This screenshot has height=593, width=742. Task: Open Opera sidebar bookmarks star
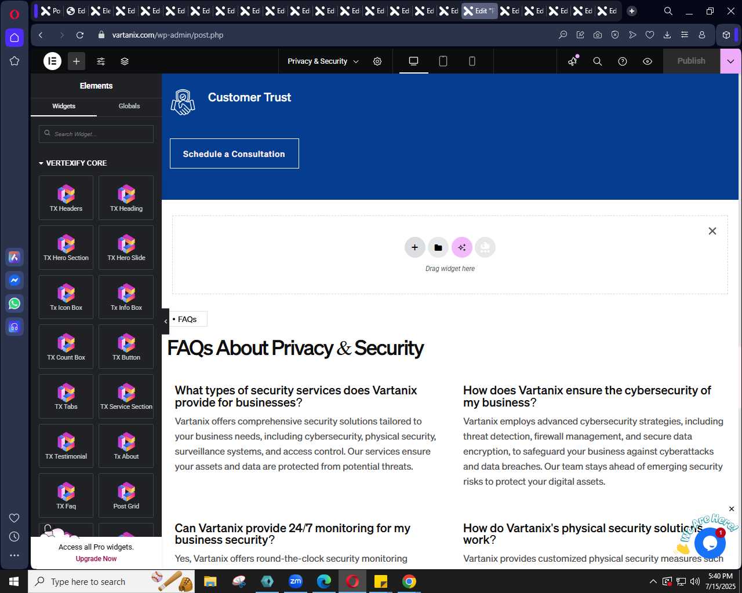(x=14, y=61)
